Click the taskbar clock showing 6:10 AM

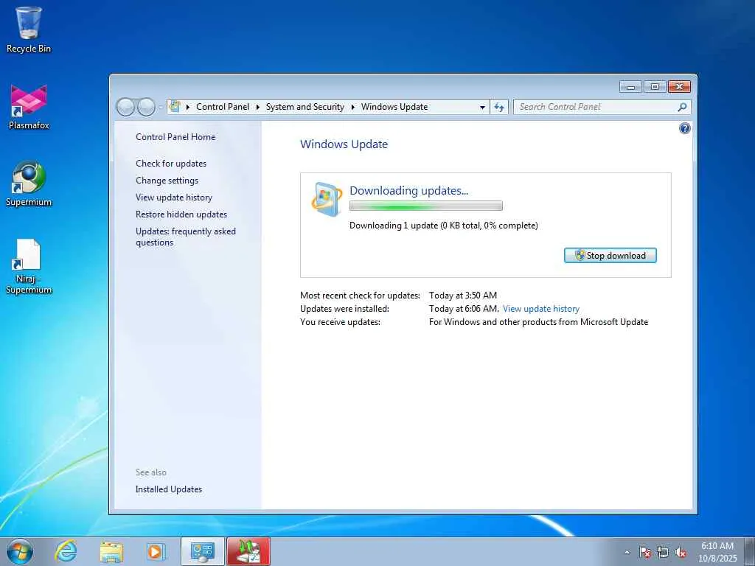[x=717, y=551]
